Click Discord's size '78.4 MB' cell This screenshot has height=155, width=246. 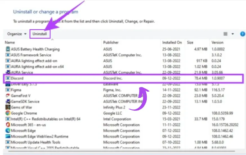pos(201,78)
